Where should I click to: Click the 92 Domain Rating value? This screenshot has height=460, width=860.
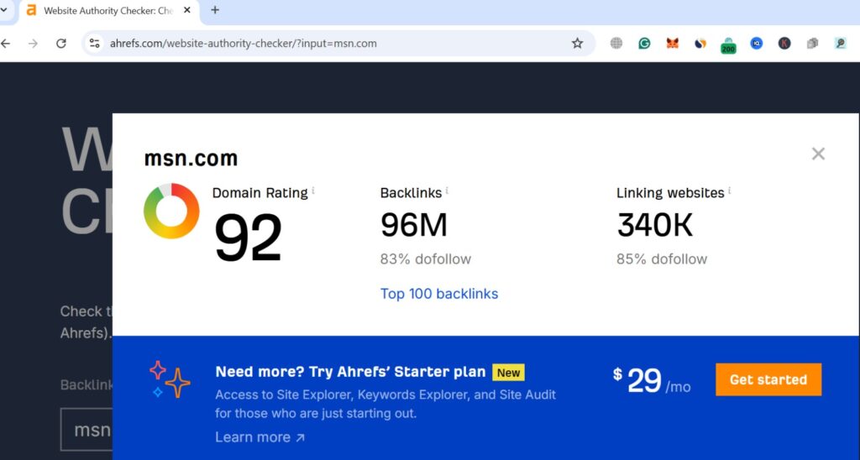[248, 238]
